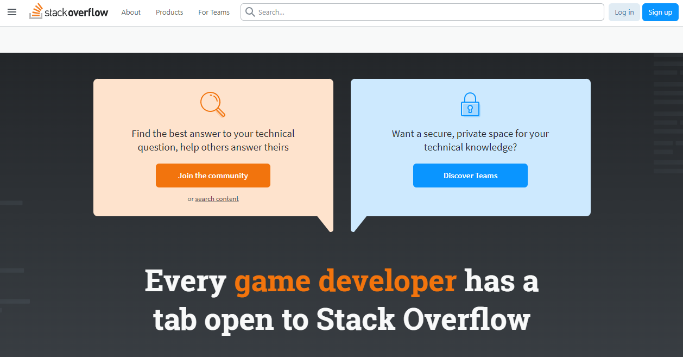Click the magnifying glass illustration on the orange card
The width and height of the screenshot is (683, 357).
click(212, 104)
